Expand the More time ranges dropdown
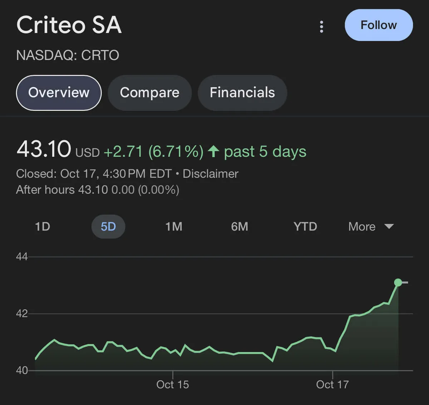The height and width of the screenshot is (405, 429). [x=362, y=227]
